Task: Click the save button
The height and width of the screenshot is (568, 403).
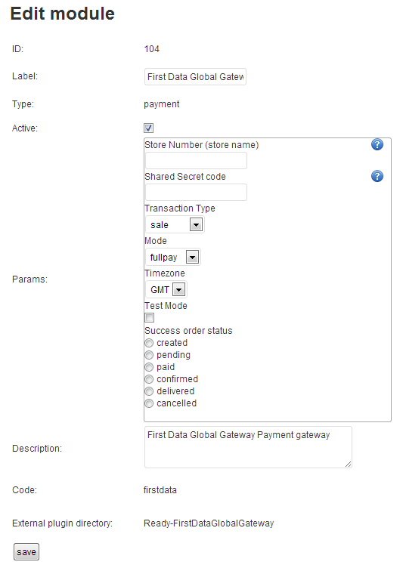Action: [26, 551]
